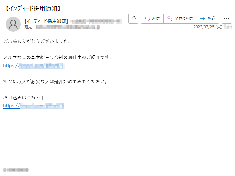The image size is (235, 176).
Task: Reply using the 返信 button
Action: (152, 19)
